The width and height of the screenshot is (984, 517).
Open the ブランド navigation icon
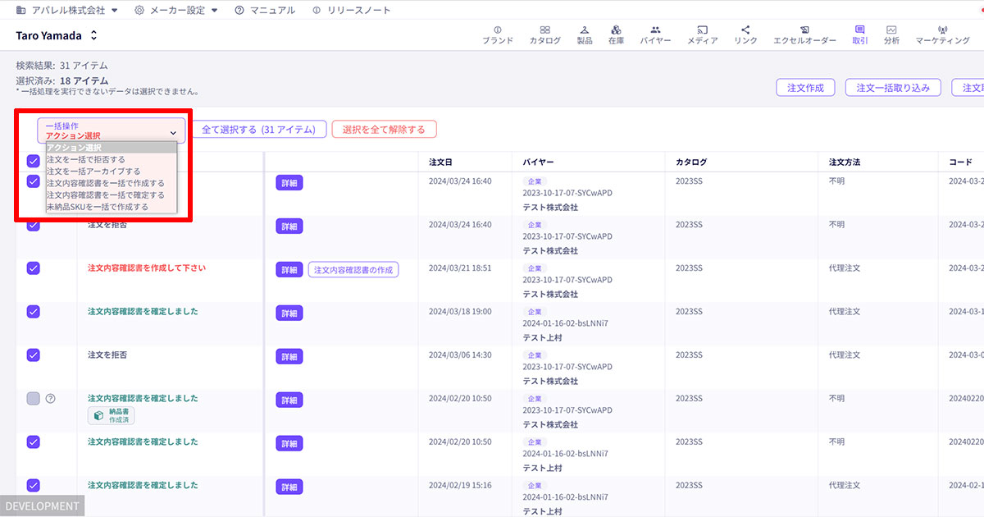coord(497,30)
